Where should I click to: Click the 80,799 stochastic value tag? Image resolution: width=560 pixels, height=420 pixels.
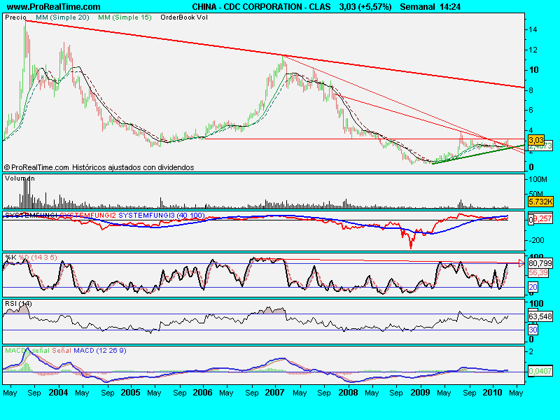pos(540,263)
